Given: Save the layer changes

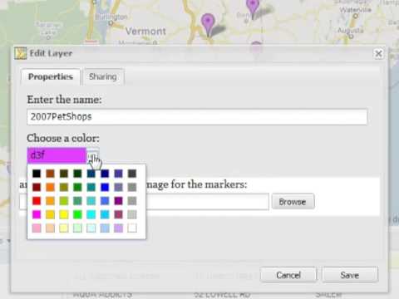Looking at the screenshot, I should click(x=350, y=275).
